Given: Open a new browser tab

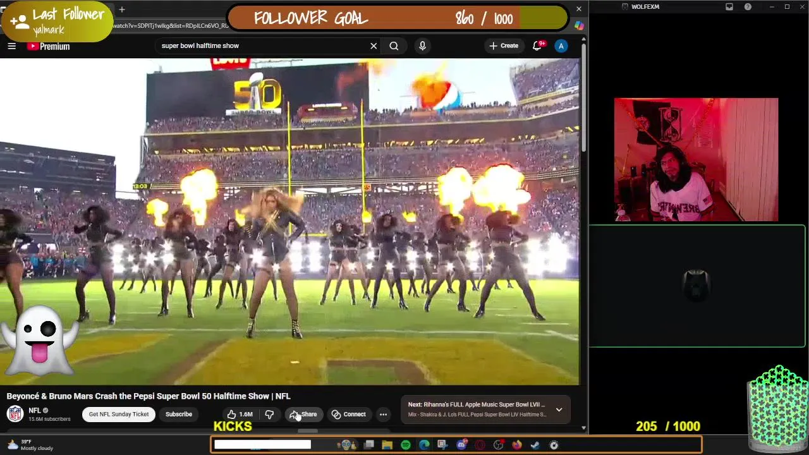Looking at the screenshot, I should pos(122,9).
